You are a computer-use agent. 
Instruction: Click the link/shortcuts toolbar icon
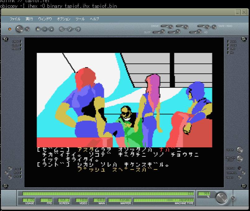pyautogui.click(x=61, y=29)
